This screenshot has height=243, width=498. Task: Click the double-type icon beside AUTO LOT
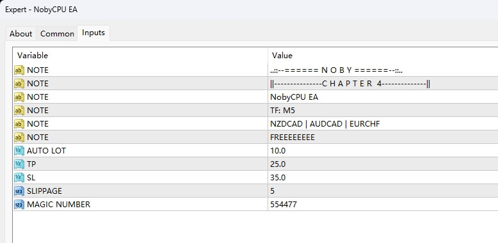pos(19,151)
